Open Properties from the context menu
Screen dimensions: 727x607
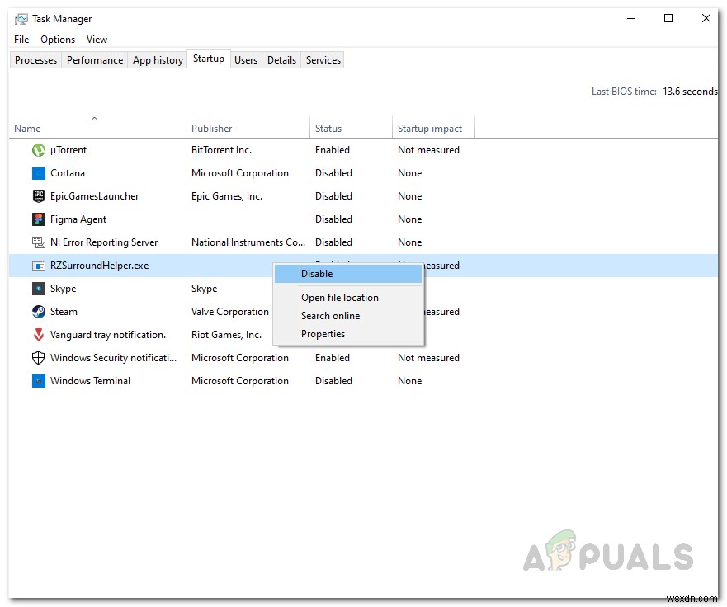coord(323,334)
